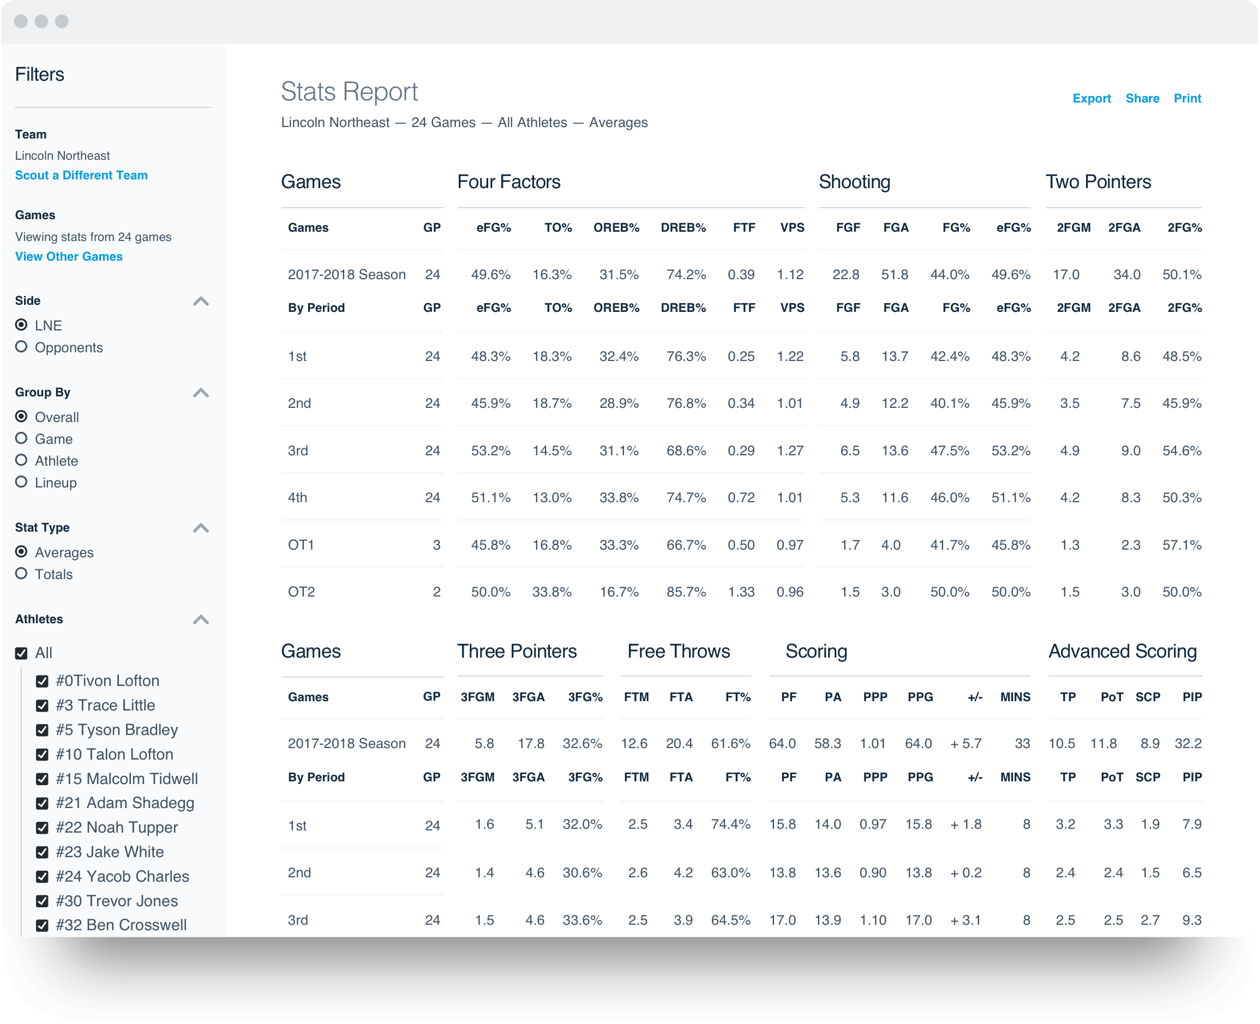Select the LNE side option
Image resolution: width=1260 pixels, height=1024 pixels.
(x=22, y=325)
